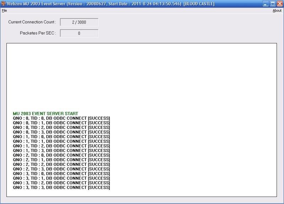Select log line QNO : 1, TID : 0

click(x=61, y=137)
